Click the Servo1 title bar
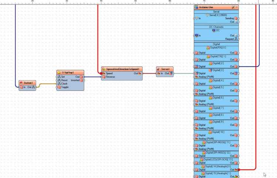277x178 pixels. 165,69
